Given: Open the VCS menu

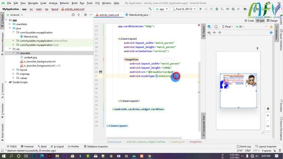Looking at the screenshot, I should tap(97, 3).
